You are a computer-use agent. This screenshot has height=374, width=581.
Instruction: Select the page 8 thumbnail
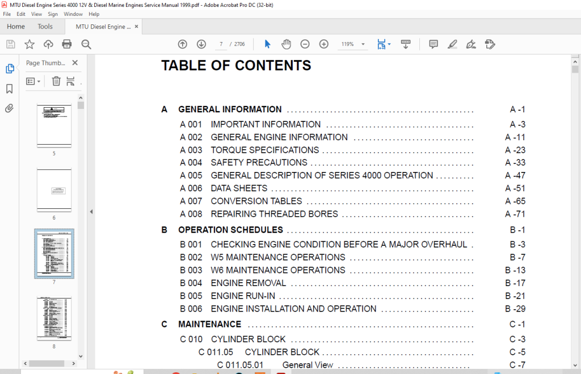point(54,318)
